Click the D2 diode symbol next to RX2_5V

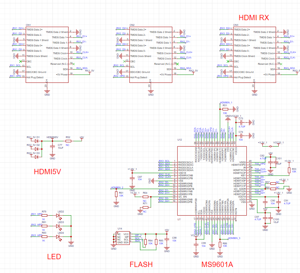(37, 149)
